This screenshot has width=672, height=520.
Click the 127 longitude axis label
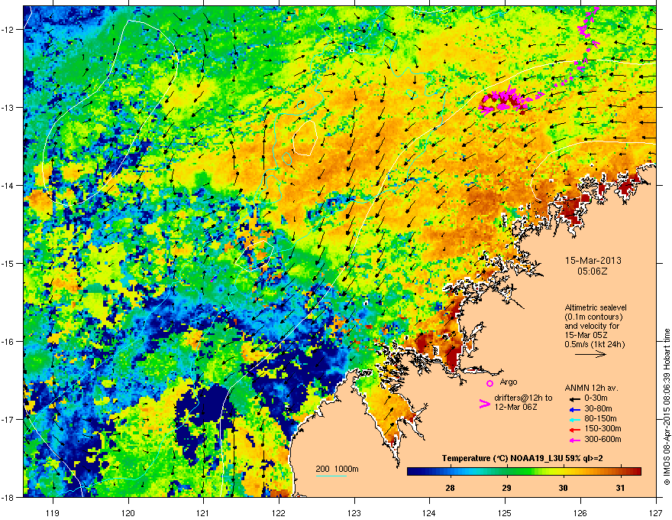click(x=656, y=512)
